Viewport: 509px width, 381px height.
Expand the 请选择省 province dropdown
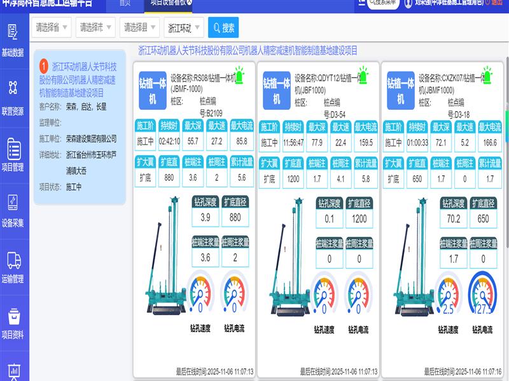pos(51,27)
